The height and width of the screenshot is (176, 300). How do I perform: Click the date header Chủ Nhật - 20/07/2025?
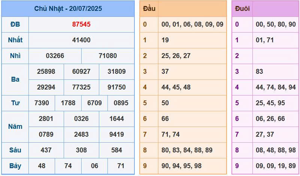tap(68, 9)
